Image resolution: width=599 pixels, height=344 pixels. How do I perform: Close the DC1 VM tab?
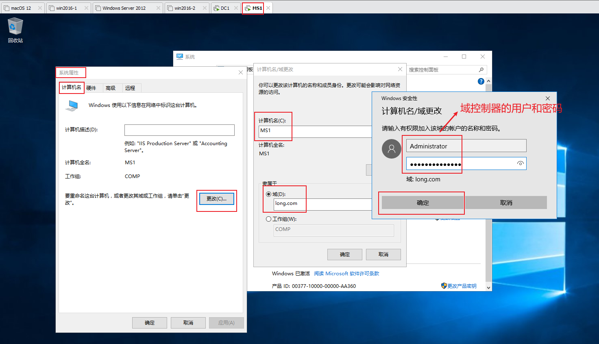(236, 8)
